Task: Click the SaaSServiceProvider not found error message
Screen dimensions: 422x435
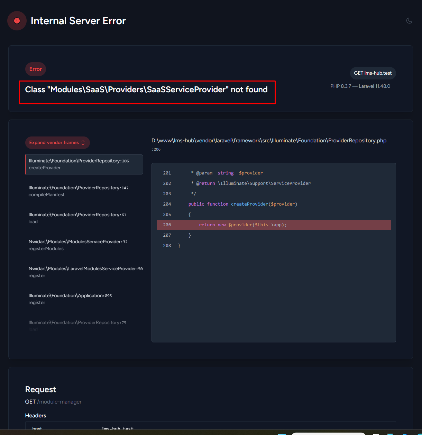Action: (146, 89)
